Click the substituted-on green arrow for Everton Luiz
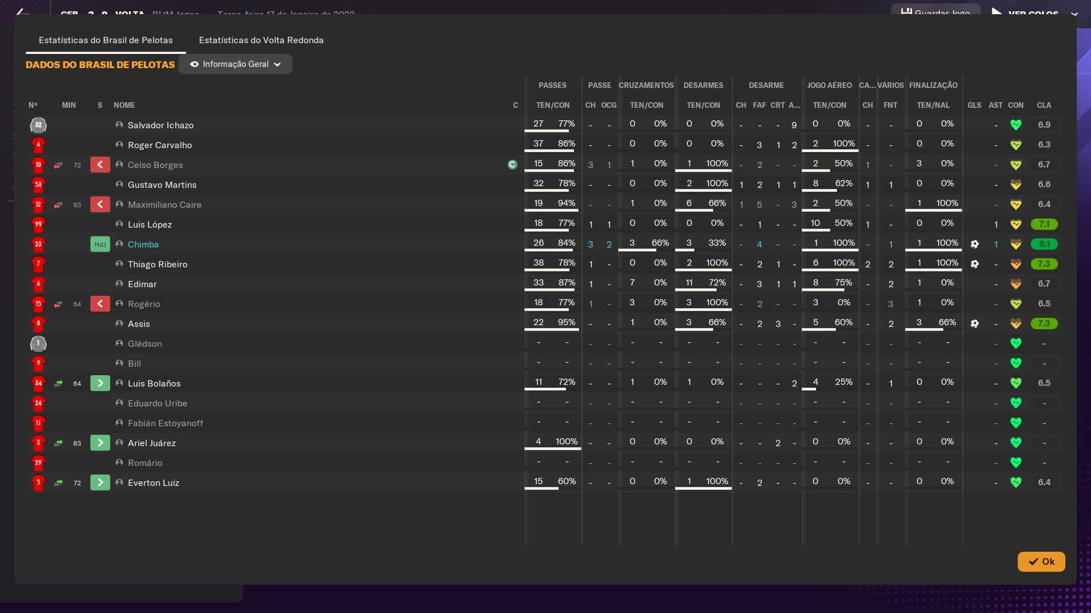The width and height of the screenshot is (1091, 613). tap(100, 482)
